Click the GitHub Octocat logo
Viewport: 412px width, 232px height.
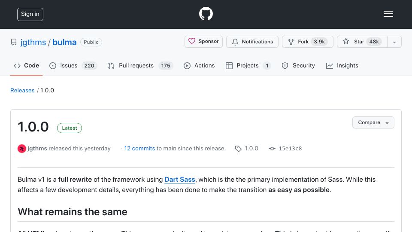(206, 14)
